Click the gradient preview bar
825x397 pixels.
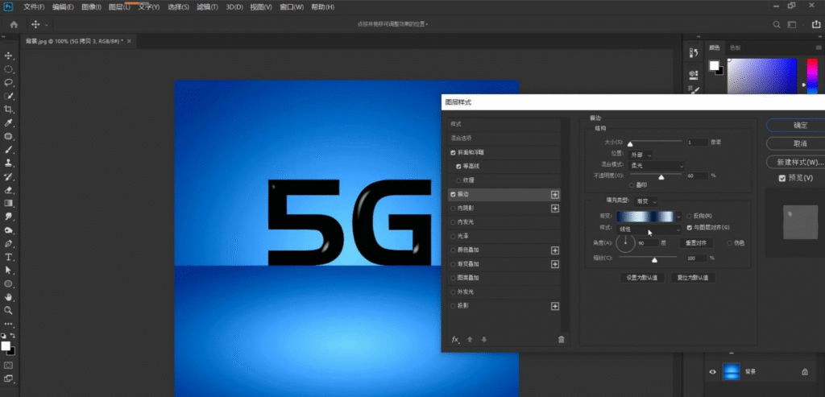click(645, 217)
